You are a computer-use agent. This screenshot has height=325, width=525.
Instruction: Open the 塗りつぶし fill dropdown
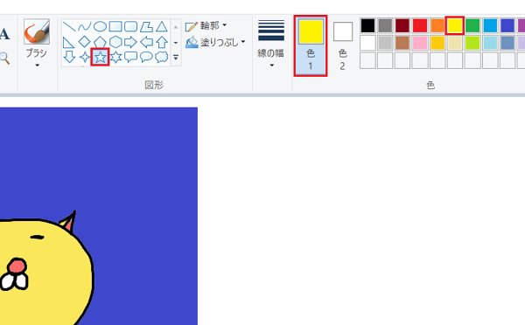click(x=215, y=42)
